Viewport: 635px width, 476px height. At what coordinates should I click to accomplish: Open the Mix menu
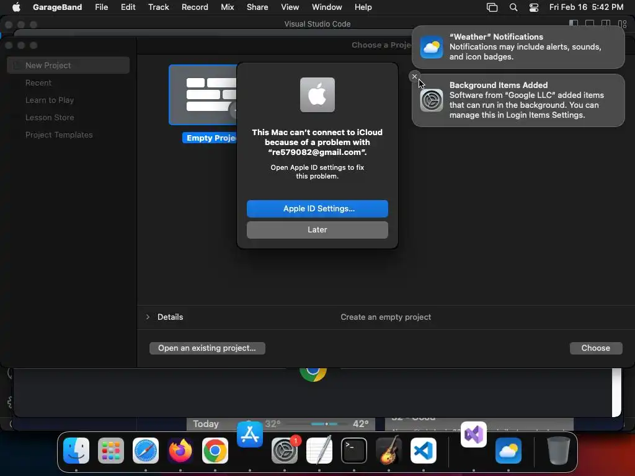click(x=227, y=7)
